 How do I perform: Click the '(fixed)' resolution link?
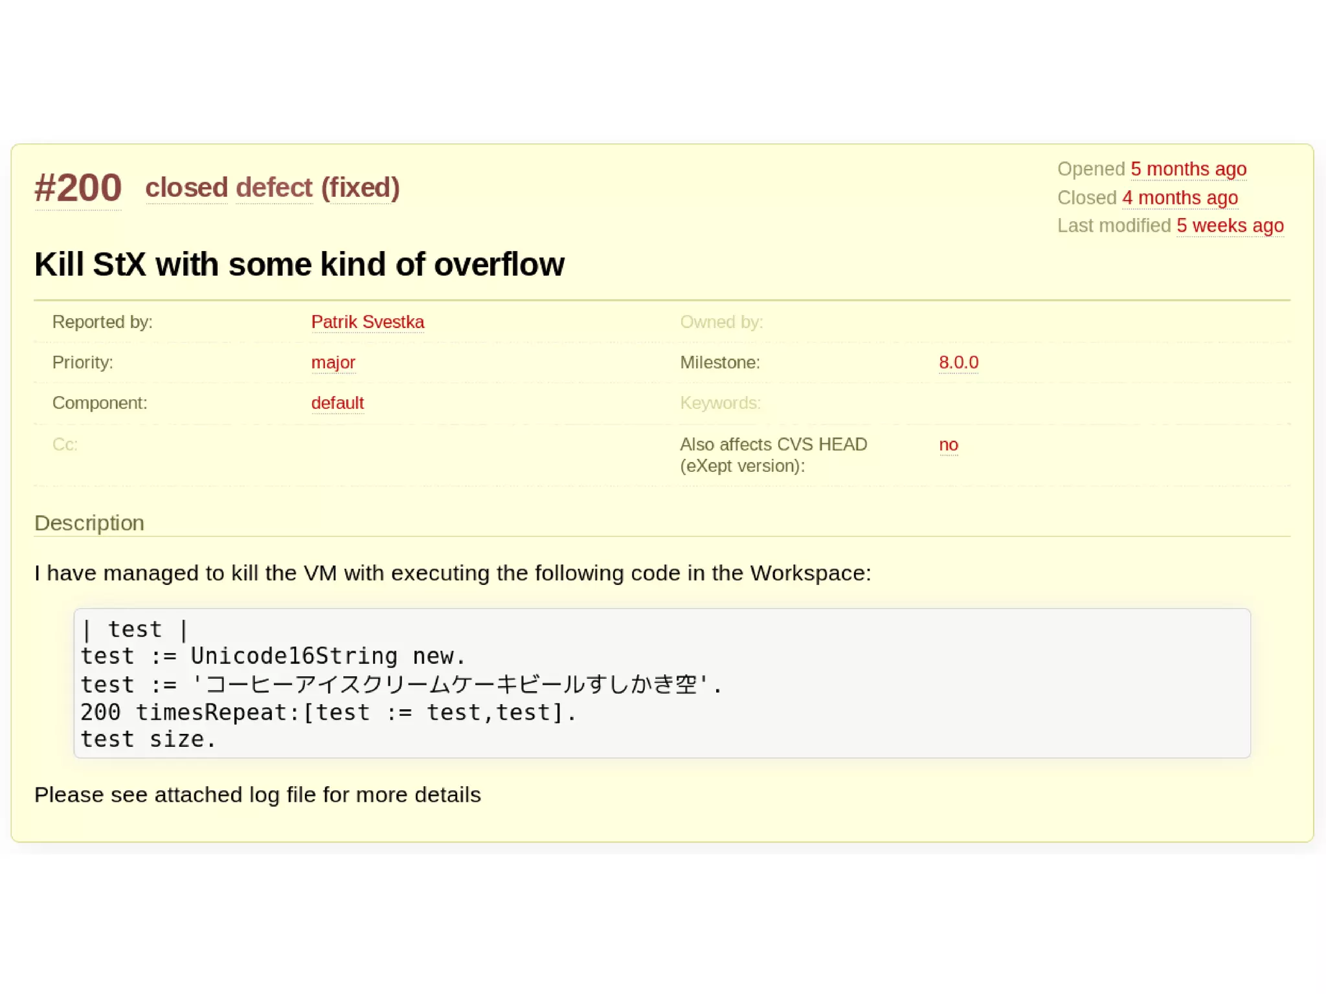point(360,188)
